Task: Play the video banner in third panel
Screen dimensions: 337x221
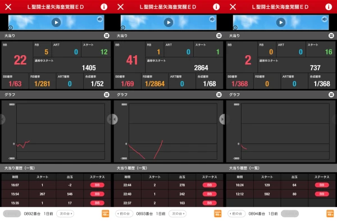Action: (281, 22)
